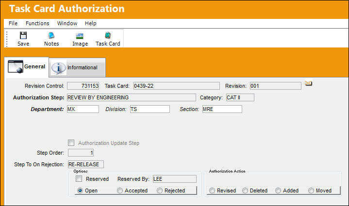349x206 pixels.
Task: Select the Deleted authorization action
Action: pos(245,190)
